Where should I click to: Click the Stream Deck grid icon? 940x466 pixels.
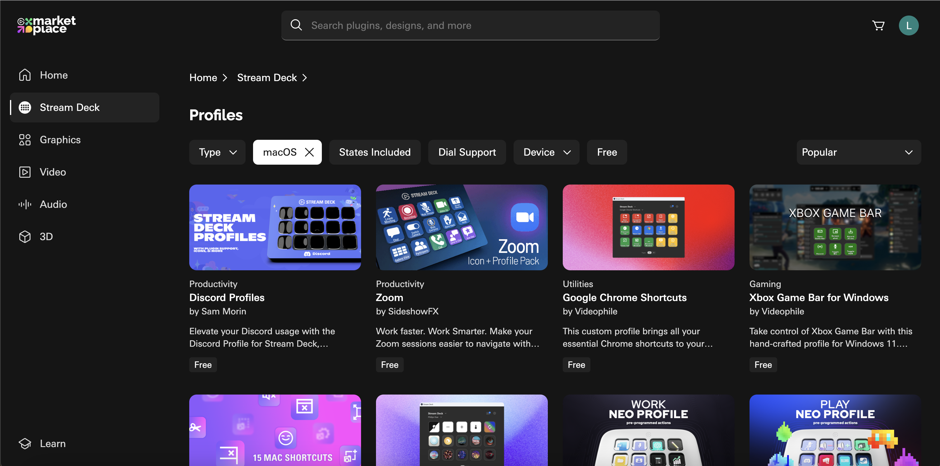click(25, 107)
